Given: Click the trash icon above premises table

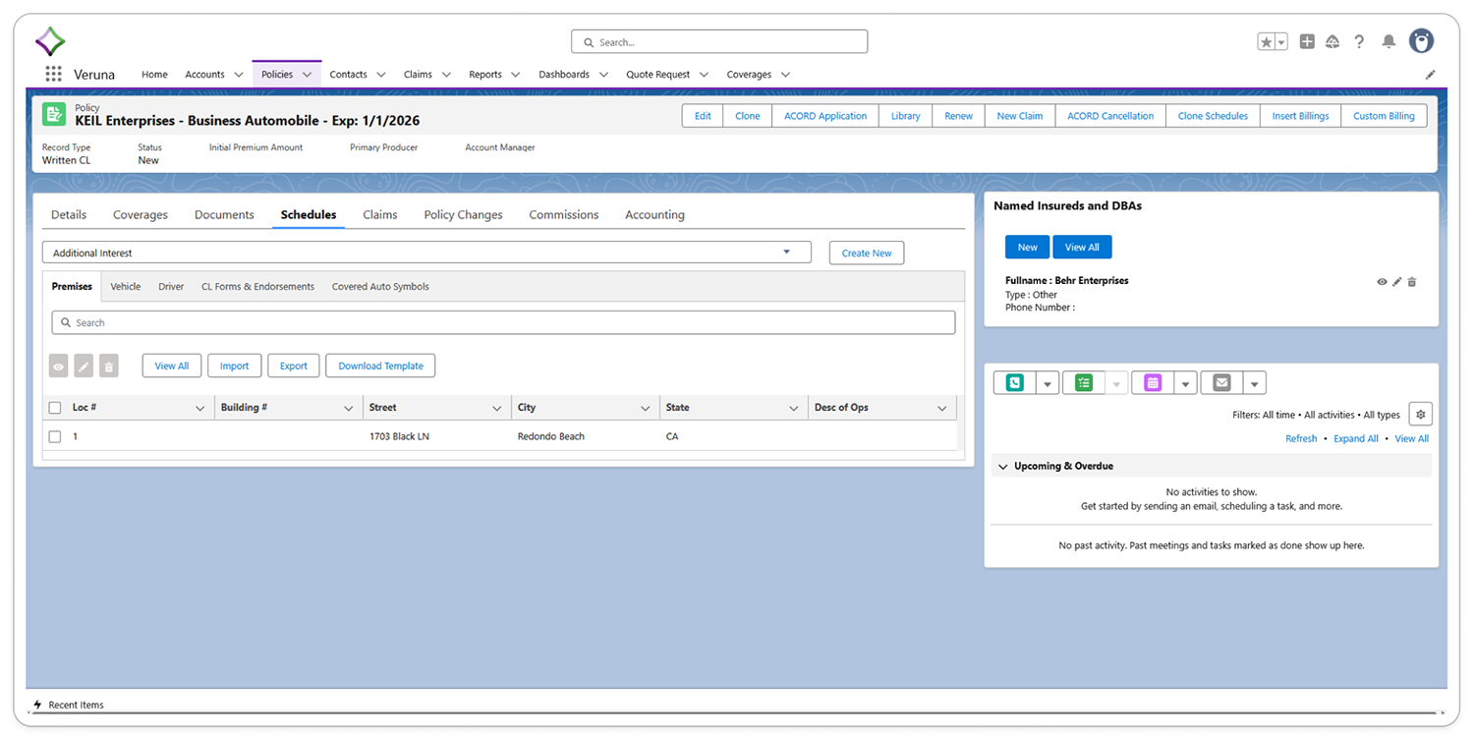Looking at the screenshot, I should tap(109, 366).
